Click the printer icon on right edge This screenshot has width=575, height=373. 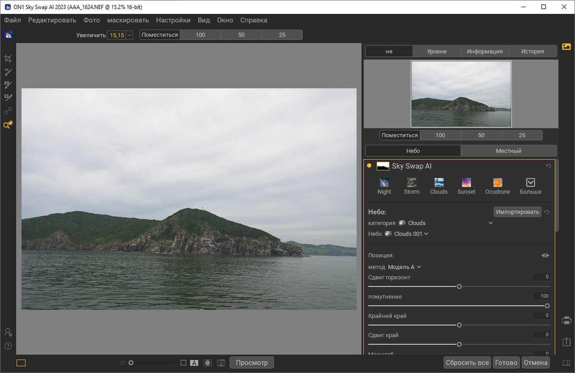[566, 320]
